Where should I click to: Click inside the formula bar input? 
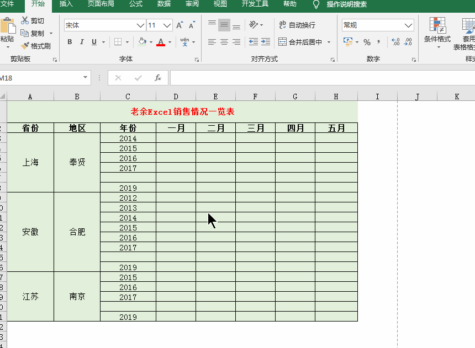click(323, 78)
